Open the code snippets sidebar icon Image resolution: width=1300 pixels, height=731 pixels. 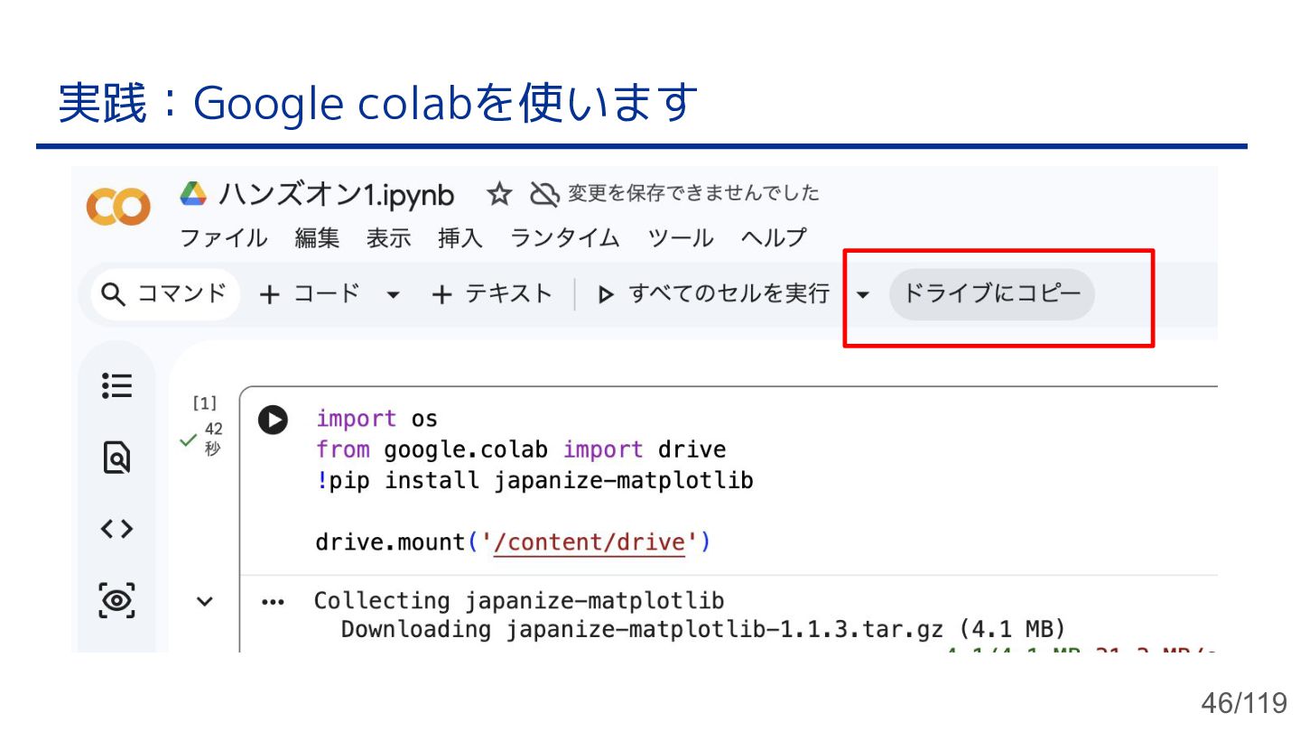(x=117, y=529)
